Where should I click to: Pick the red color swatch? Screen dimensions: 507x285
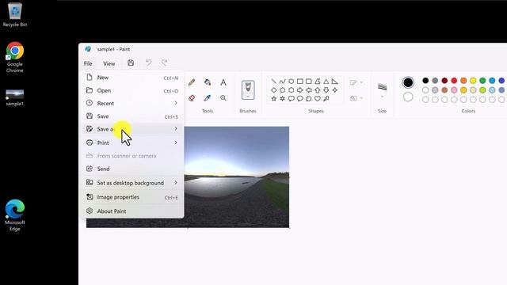[454, 81]
